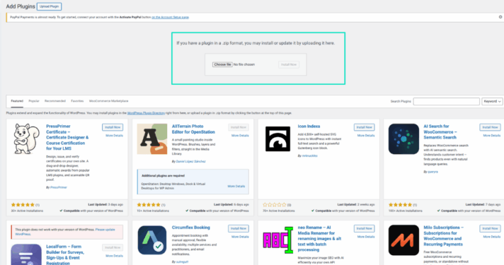This screenshot has width=504, height=265.
Task: Open the Icon Indexa plugin title
Action: 309,126
